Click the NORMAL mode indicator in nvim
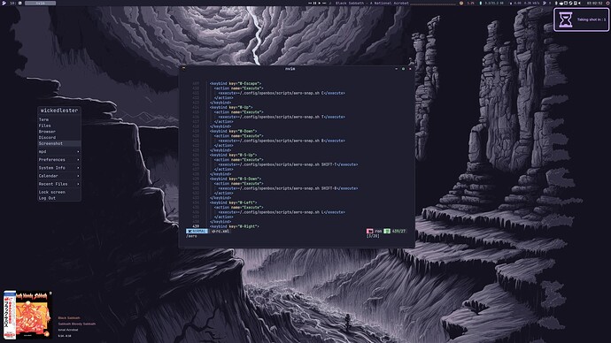 coord(197,231)
